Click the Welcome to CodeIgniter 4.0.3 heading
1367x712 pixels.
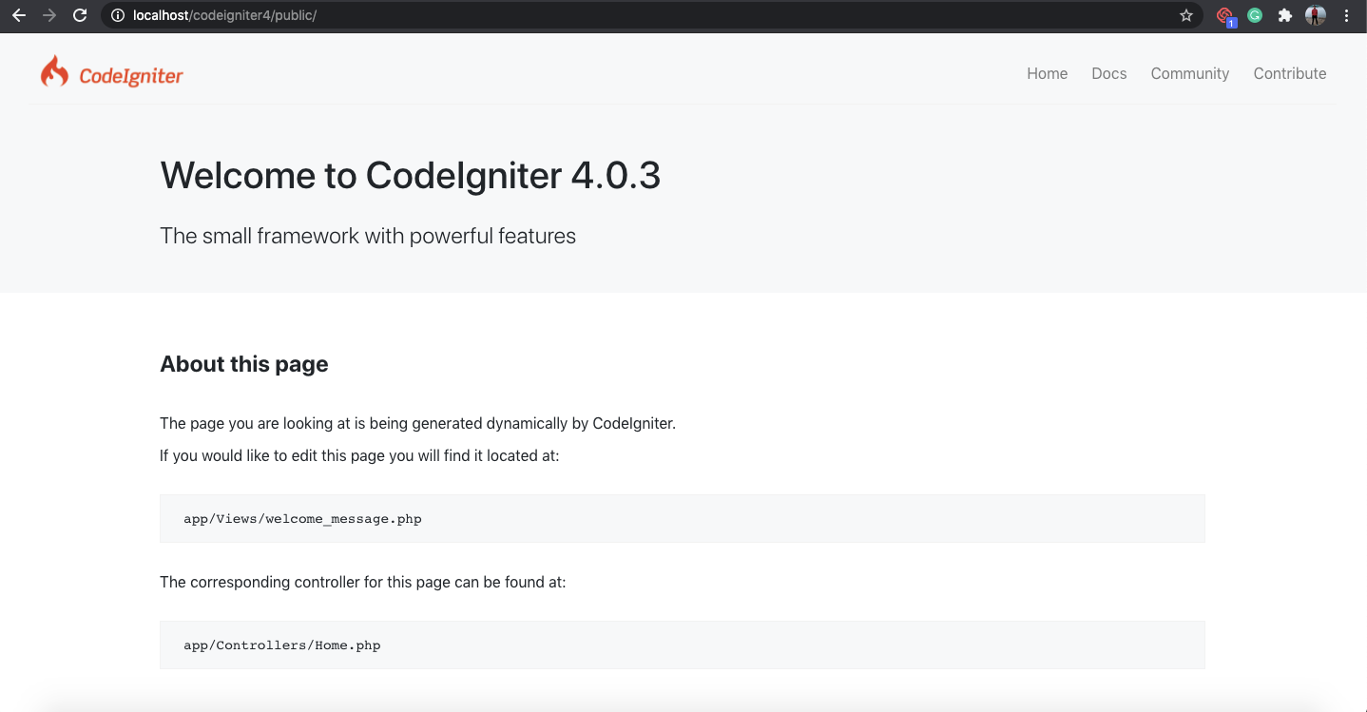coord(410,176)
